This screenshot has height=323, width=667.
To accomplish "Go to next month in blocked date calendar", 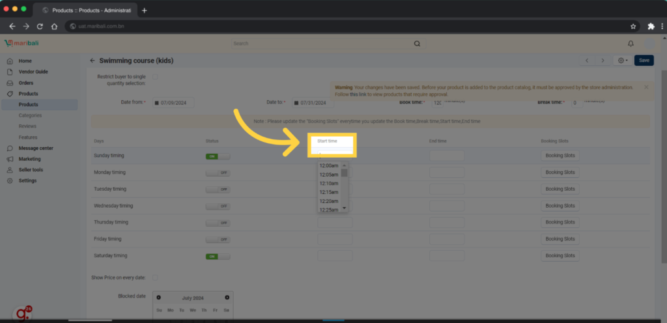I will click(227, 297).
